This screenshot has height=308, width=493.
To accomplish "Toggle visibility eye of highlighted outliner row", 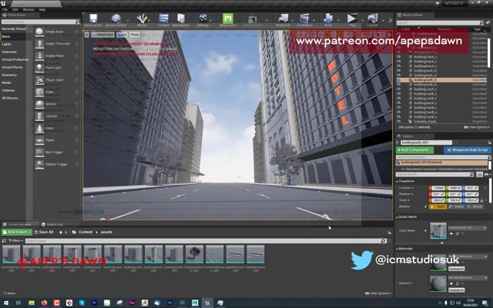I will pos(399,80).
